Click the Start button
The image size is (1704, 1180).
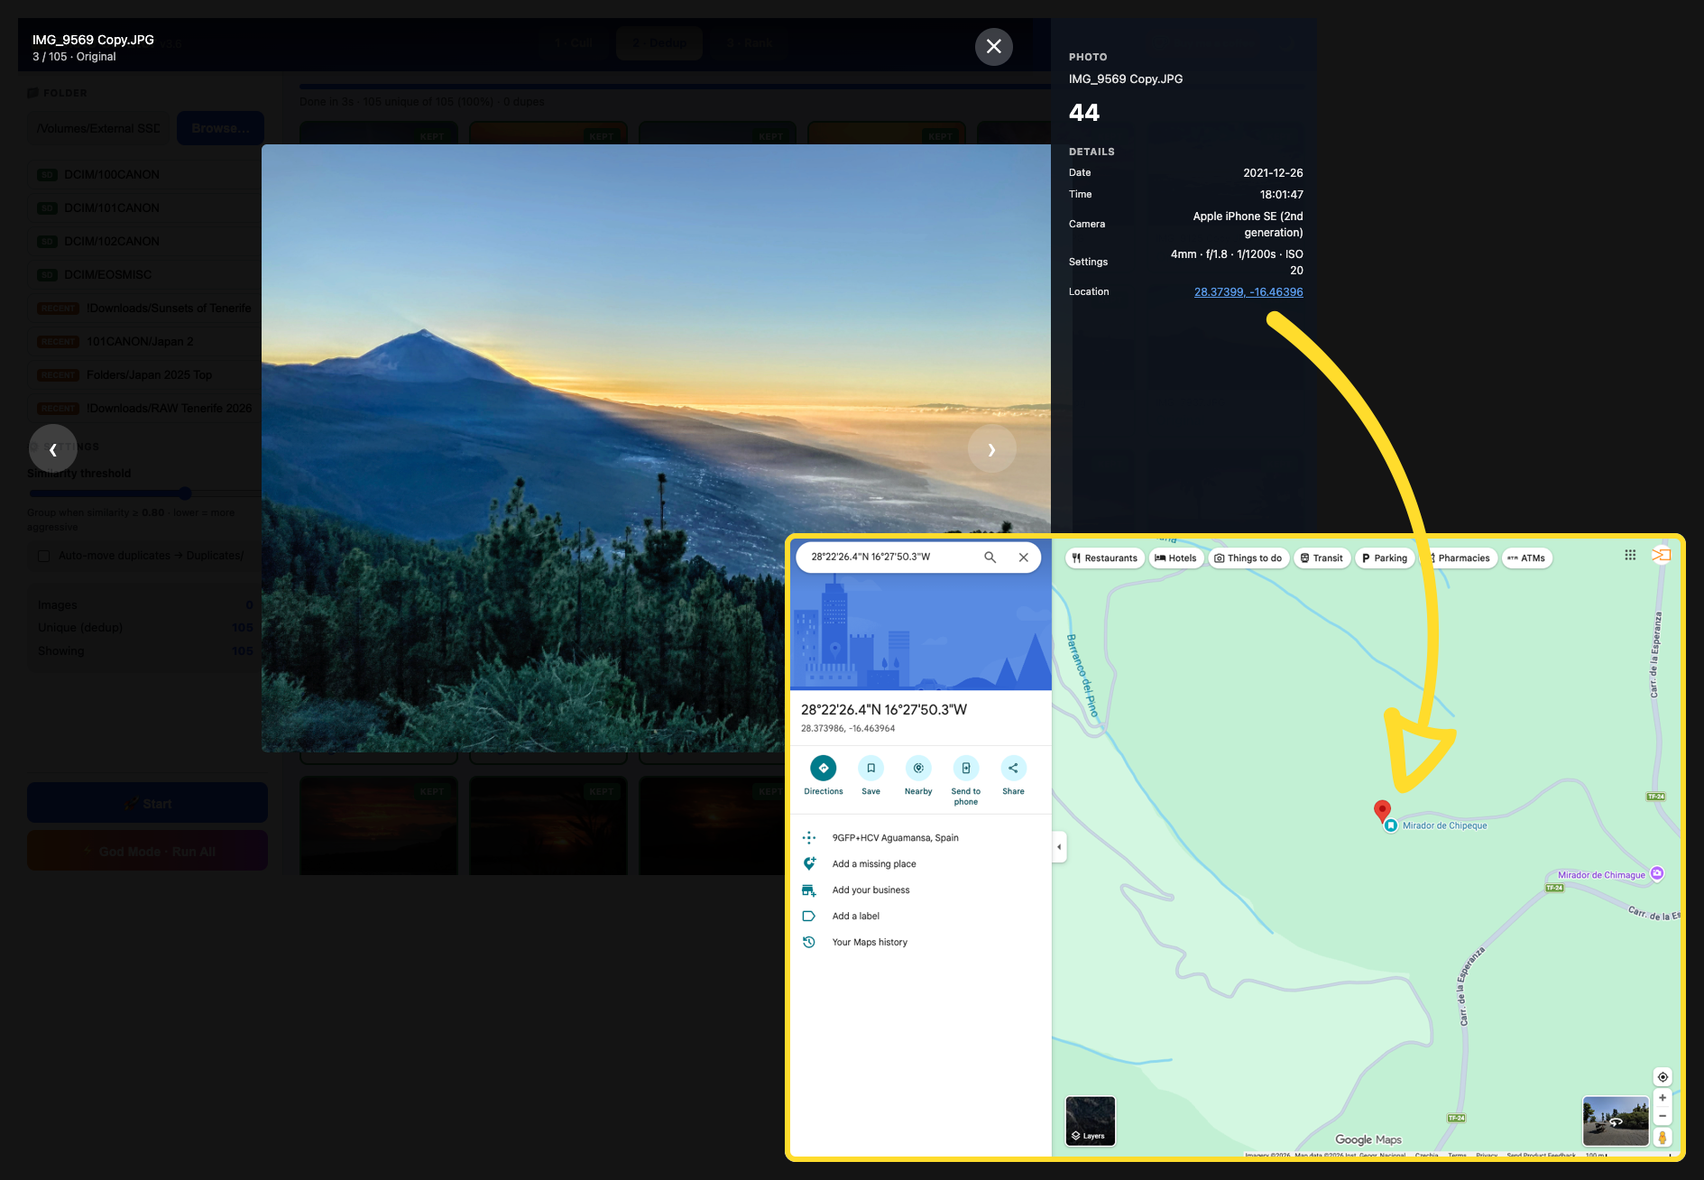147,803
